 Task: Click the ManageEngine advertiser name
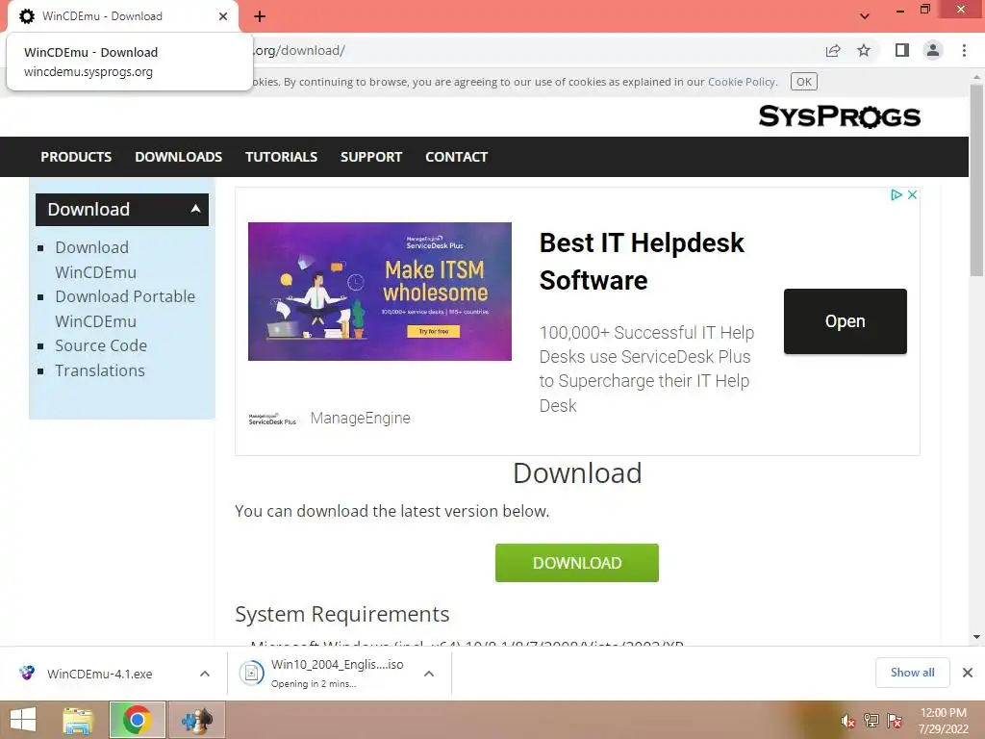click(x=360, y=418)
